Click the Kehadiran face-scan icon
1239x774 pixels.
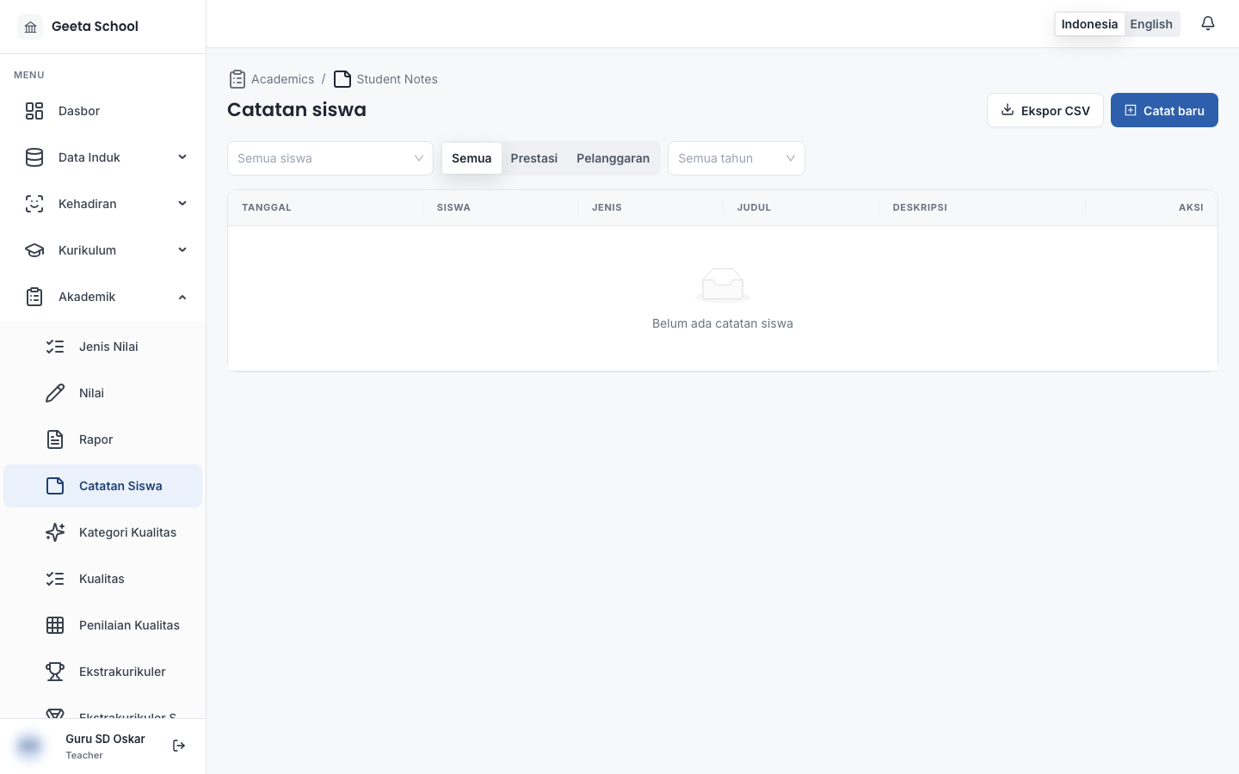[34, 204]
